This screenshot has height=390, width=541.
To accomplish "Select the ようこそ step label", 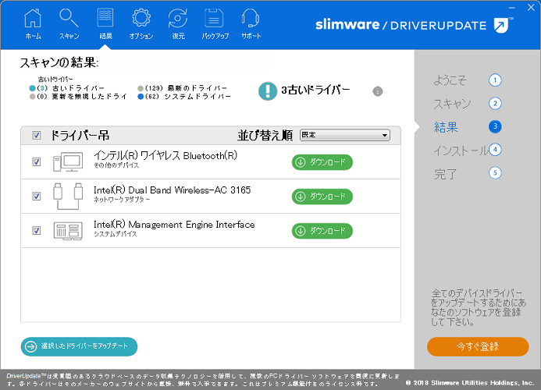I will pyautogui.click(x=450, y=80).
